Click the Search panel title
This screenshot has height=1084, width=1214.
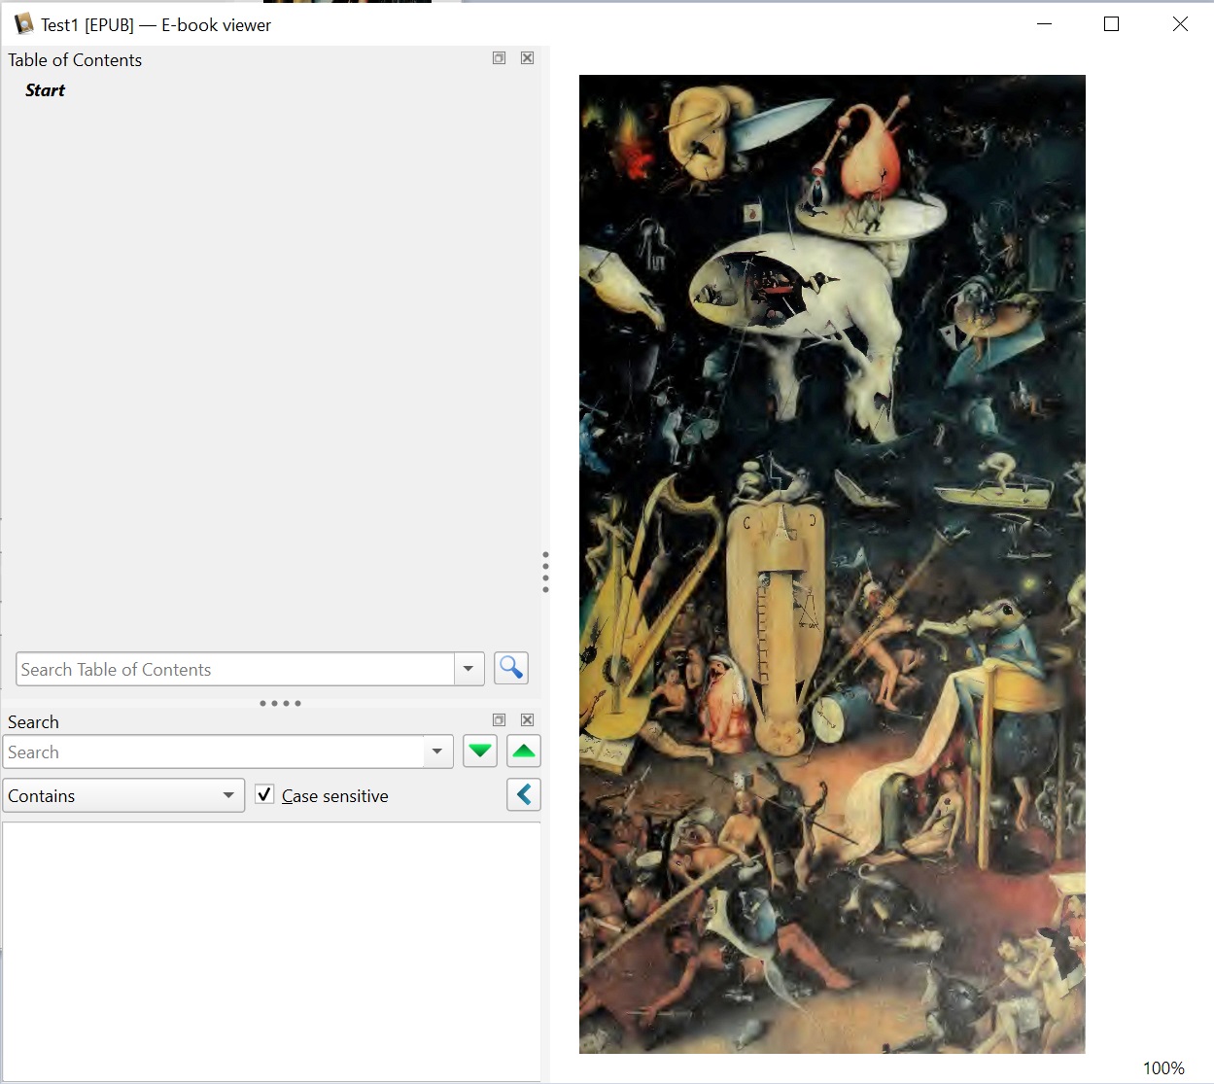tap(33, 721)
